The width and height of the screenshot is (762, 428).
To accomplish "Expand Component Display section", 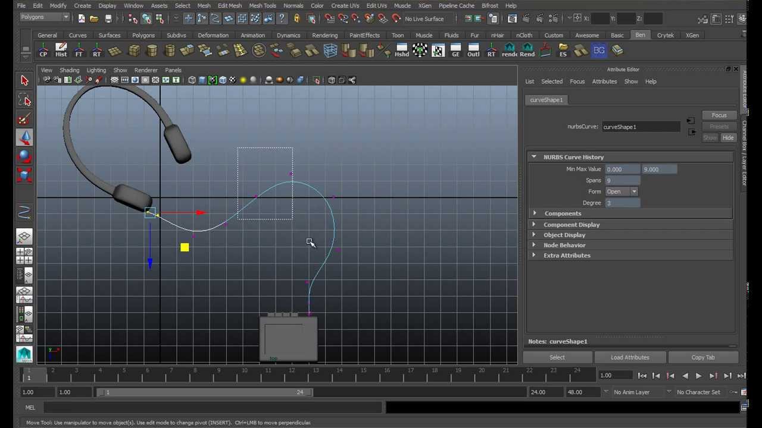I will [534, 225].
